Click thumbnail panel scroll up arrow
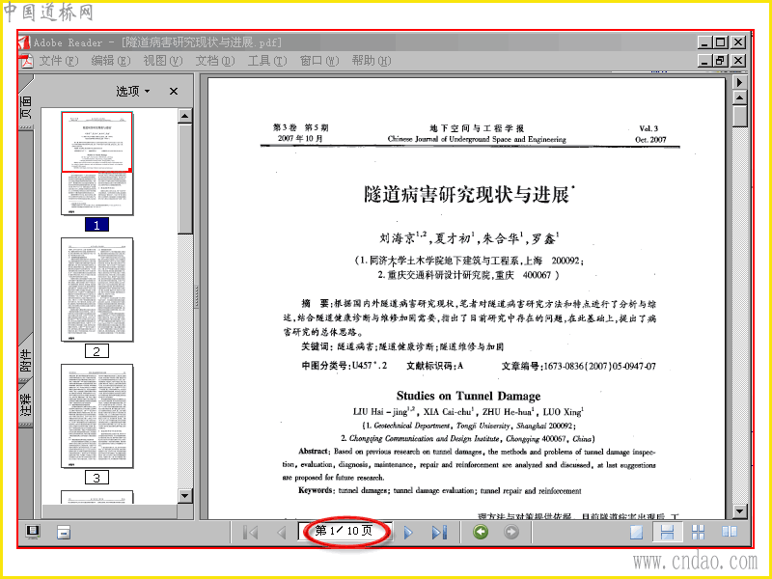Image resolution: width=772 pixels, height=579 pixels. pos(185,116)
